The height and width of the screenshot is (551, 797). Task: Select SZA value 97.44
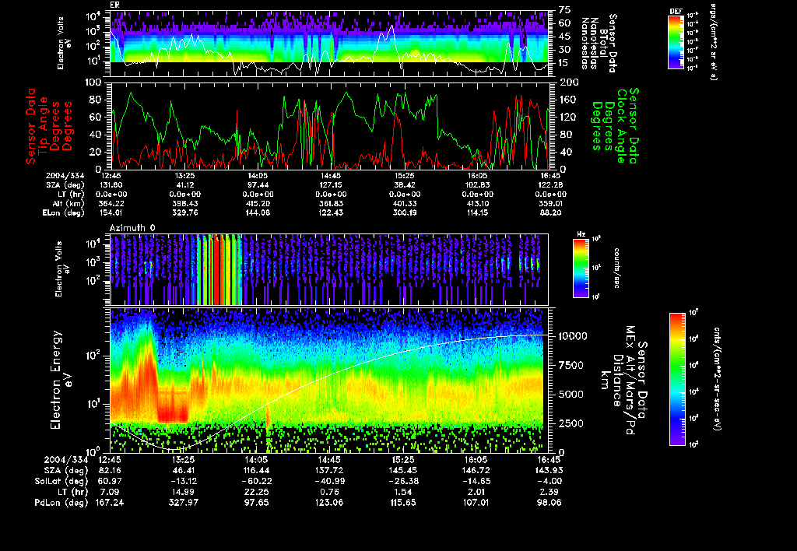tap(258, 185)
